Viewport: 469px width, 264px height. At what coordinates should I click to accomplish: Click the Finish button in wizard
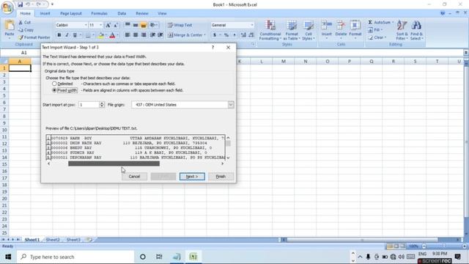click(x=221, y=176)
